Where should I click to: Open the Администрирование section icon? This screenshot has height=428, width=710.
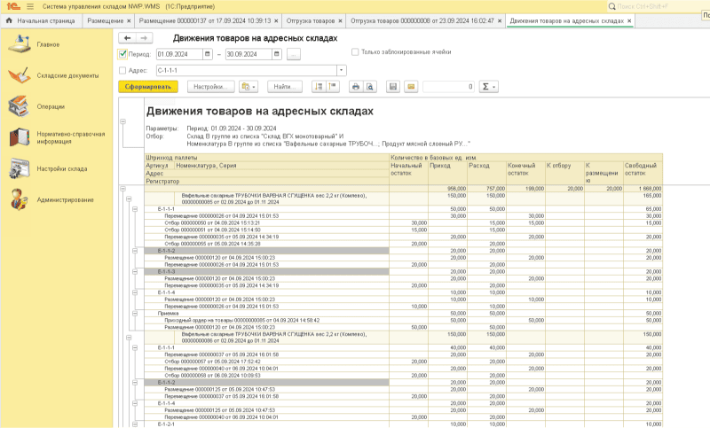click(20, 199)
